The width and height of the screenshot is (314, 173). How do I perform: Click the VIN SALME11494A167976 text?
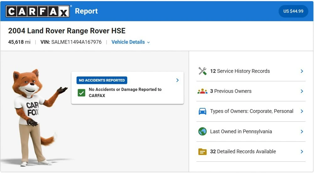click(x=71, y=42)
